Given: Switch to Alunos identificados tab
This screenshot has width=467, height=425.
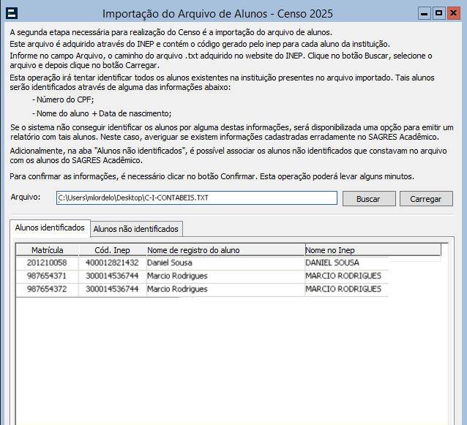Looking at the screenshot, I should click(x=50, y=228).
